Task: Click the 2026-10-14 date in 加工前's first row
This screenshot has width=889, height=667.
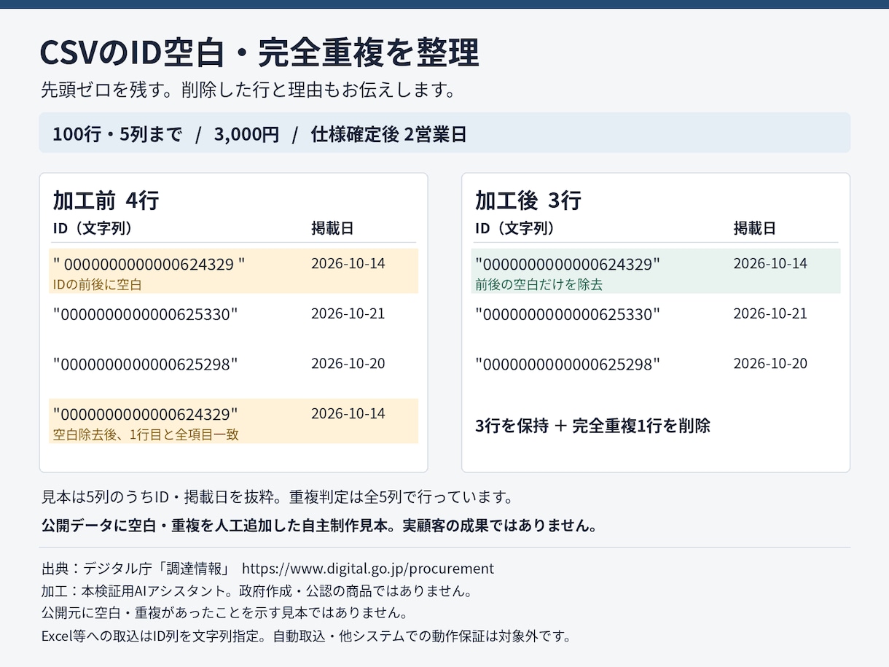Action: [x=348, y=263]
